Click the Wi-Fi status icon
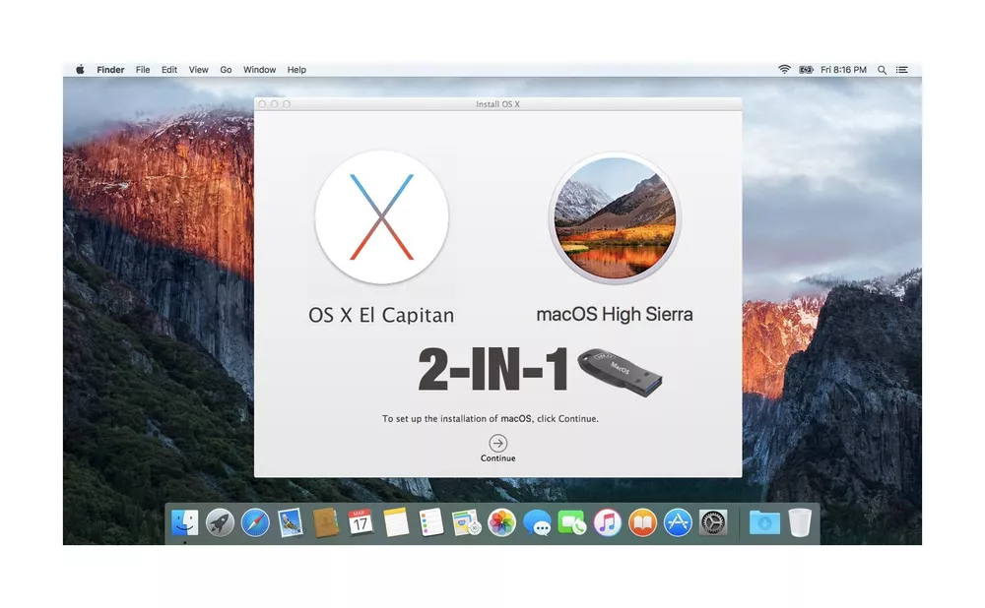The height and width of the screenshot is (608, 985). click(x=784, y=70)
